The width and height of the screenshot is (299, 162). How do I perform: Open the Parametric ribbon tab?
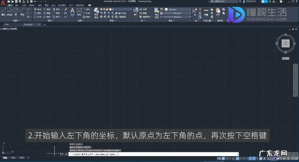pyautogui.click(x=32, y=5)
